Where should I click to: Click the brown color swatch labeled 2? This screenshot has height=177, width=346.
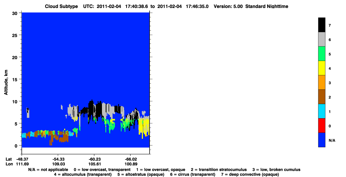(x=322, y=97)
